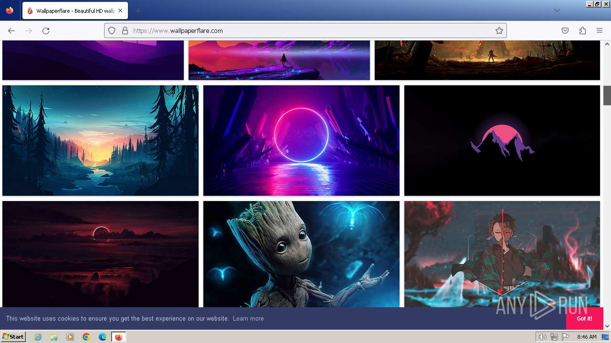611x343 pixels.
Task: Open the Firefox extensions menu
Action: 582,30
